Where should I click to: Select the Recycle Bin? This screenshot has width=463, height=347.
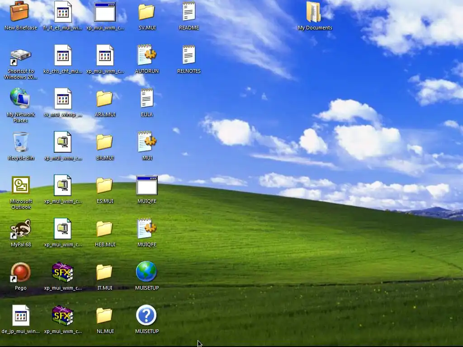click(21, 141)
